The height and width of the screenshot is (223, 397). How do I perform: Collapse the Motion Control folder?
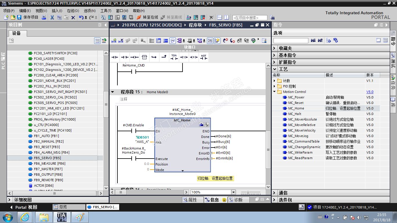275,92
